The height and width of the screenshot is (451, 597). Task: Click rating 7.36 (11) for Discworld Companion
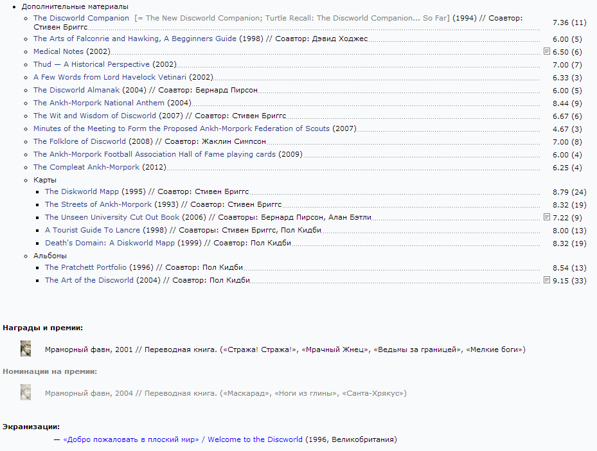tap(569, 22)
